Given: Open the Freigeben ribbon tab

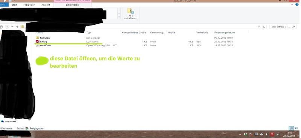Looking at the screenshot, I should pyautogui.click(x=29, y=5).
